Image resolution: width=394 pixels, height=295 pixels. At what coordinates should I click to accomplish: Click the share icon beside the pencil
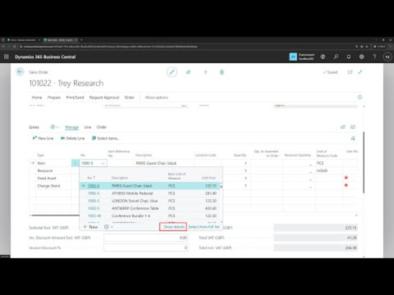click(188, 72)
